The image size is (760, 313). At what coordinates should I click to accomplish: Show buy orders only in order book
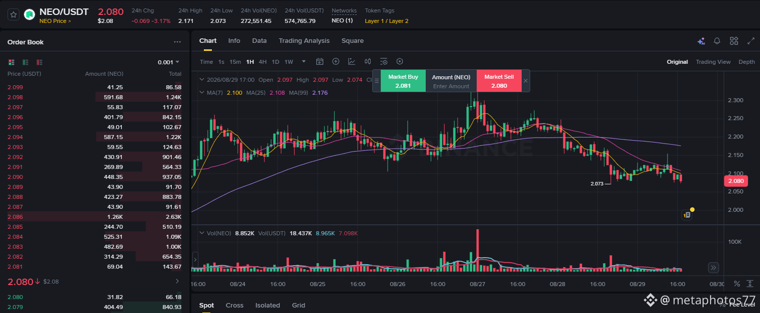[x=25, y=62]
